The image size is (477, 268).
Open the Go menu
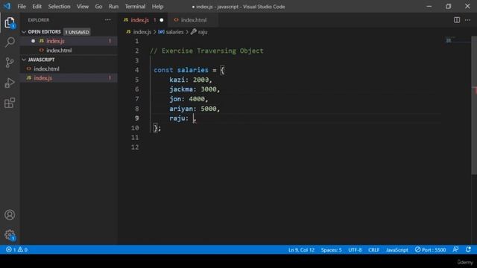(x=98, y=7)
